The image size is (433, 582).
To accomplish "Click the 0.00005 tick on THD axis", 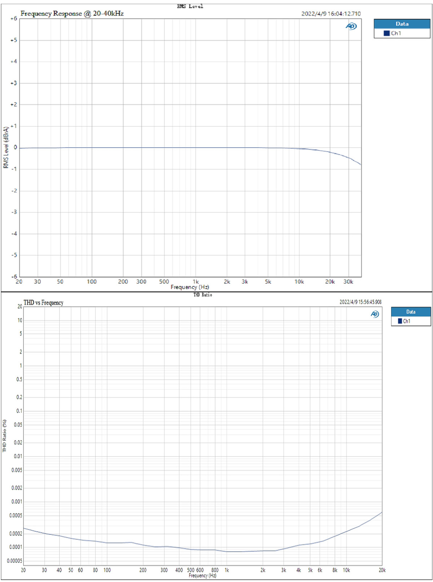I will point(14,561).
